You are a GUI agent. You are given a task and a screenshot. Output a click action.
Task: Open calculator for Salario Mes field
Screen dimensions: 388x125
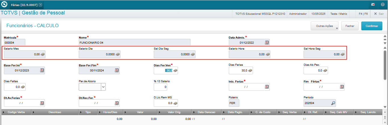coord(43,54)
